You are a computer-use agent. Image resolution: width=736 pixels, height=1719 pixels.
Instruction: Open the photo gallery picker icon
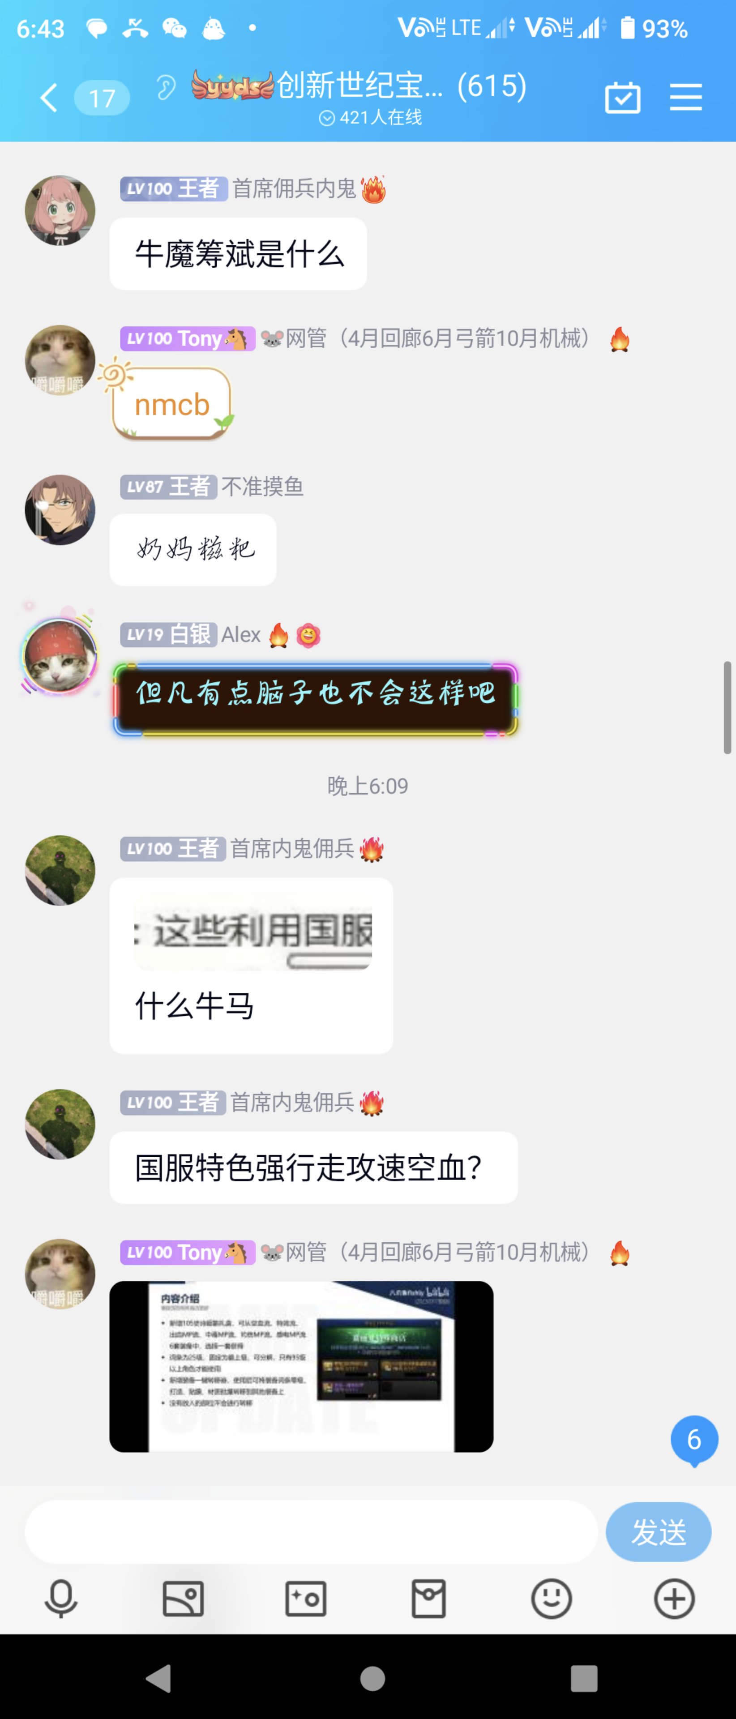(x=183, y=1598)
